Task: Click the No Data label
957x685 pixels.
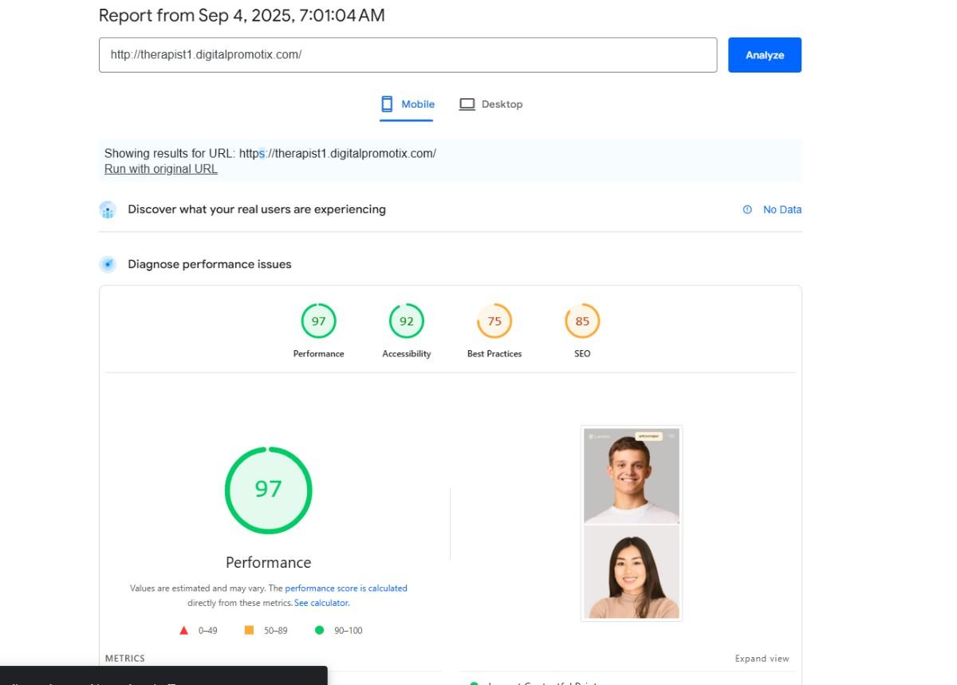Action: click(782, 210)
